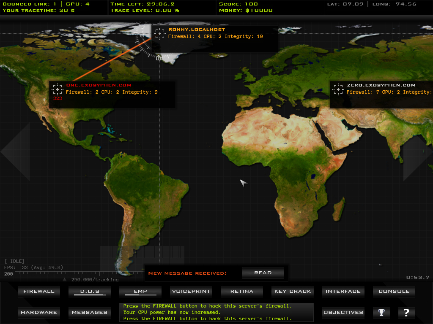
Task: Select the ronny.localhost target crosshair icon
Action: [x=160, y=34]
